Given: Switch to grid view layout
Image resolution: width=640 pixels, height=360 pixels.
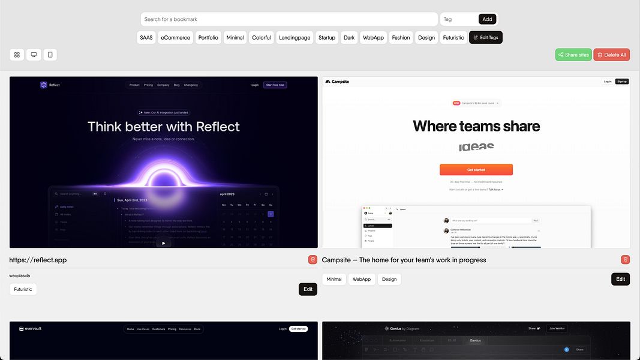Looking at the screenshot, I should pyautogui.click(x=17, y=55).
